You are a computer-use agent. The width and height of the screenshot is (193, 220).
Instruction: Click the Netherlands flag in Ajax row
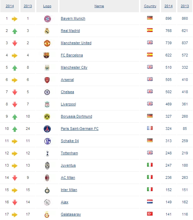point(150,202)
